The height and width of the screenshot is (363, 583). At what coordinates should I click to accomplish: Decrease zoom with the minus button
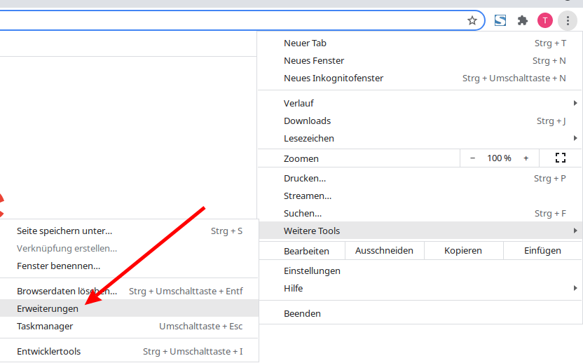point(472,158)
